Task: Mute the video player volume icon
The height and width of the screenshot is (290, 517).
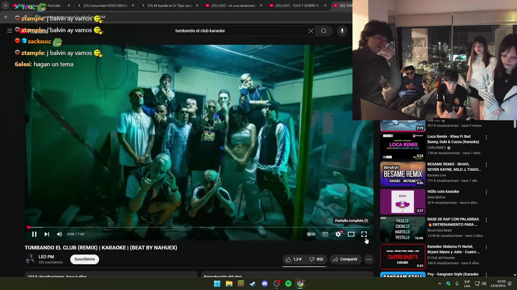Action: click(x=59, y=234)
